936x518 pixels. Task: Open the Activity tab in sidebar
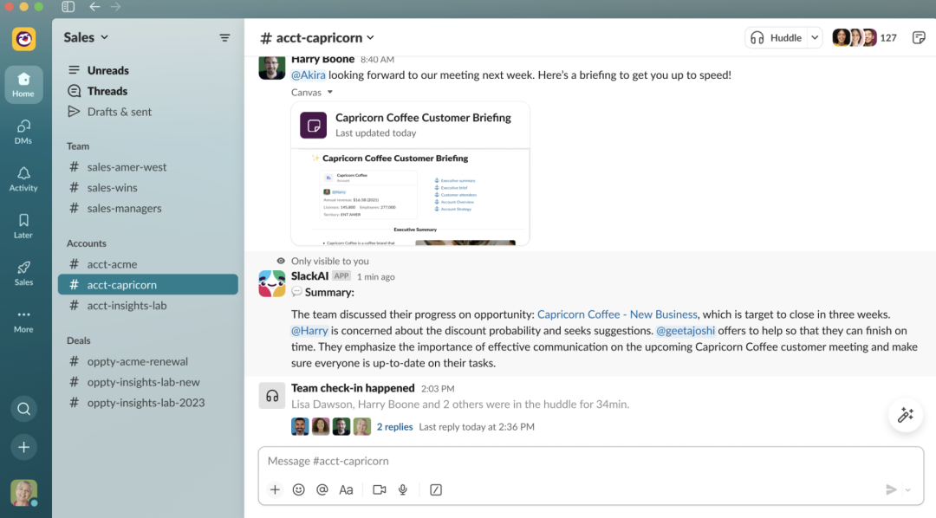(23, 179)
